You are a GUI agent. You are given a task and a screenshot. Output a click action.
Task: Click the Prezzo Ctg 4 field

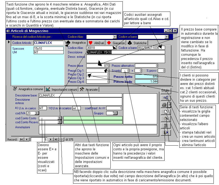pos(98,82)
